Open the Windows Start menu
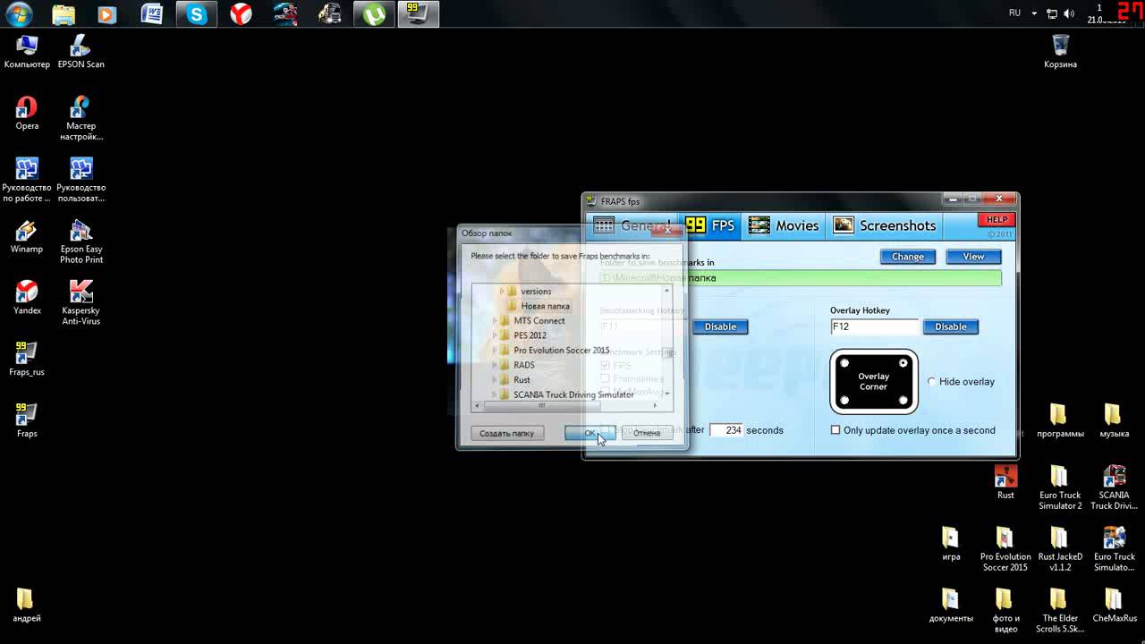1145x644 pixels. (x=19, y=13)
